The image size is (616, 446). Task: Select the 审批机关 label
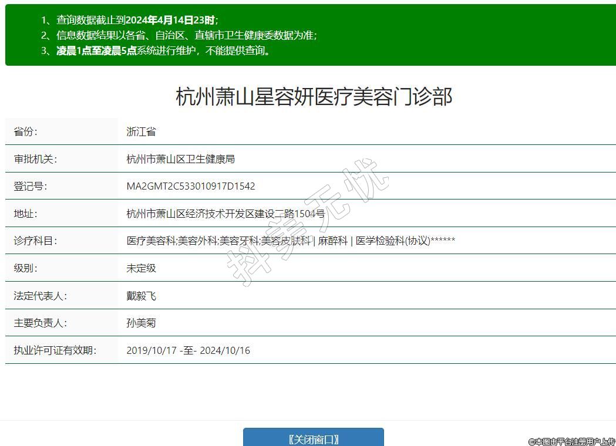point(35,159)
